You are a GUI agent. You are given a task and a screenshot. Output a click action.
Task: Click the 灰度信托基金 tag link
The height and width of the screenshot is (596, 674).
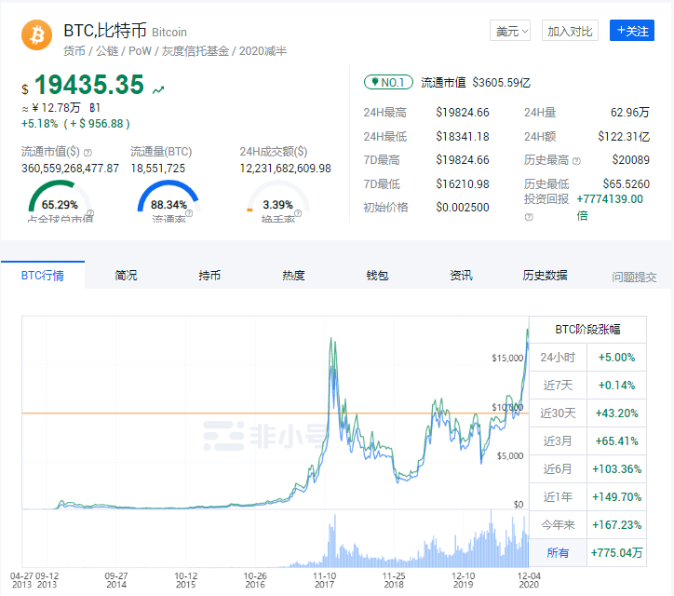186,50
